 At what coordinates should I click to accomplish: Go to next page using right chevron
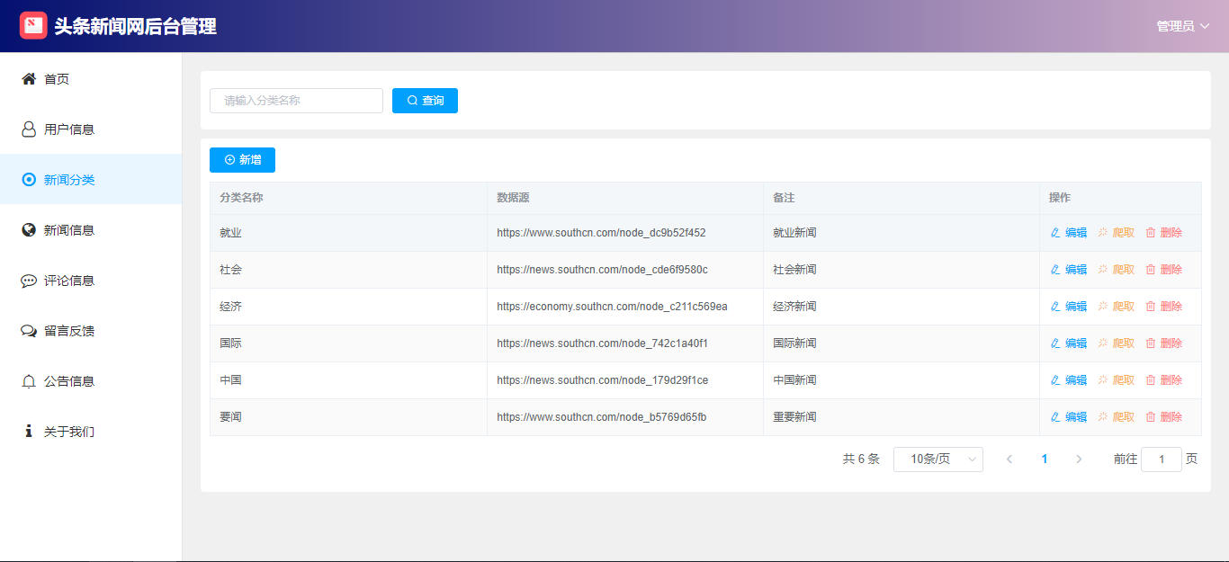pyautogui.click(x=1079, y=459)
